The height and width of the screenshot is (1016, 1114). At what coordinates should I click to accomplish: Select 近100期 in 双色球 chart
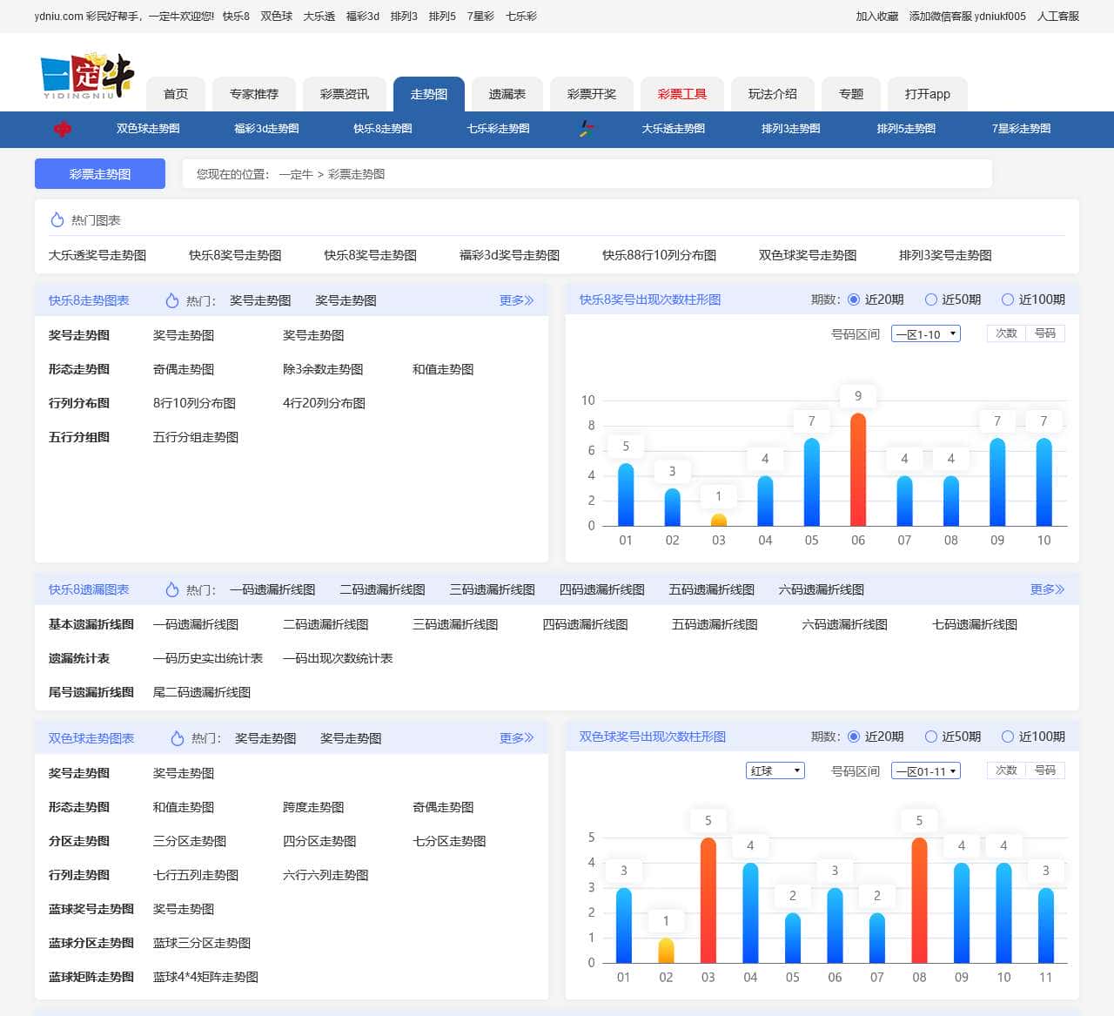coord(1008,737)
